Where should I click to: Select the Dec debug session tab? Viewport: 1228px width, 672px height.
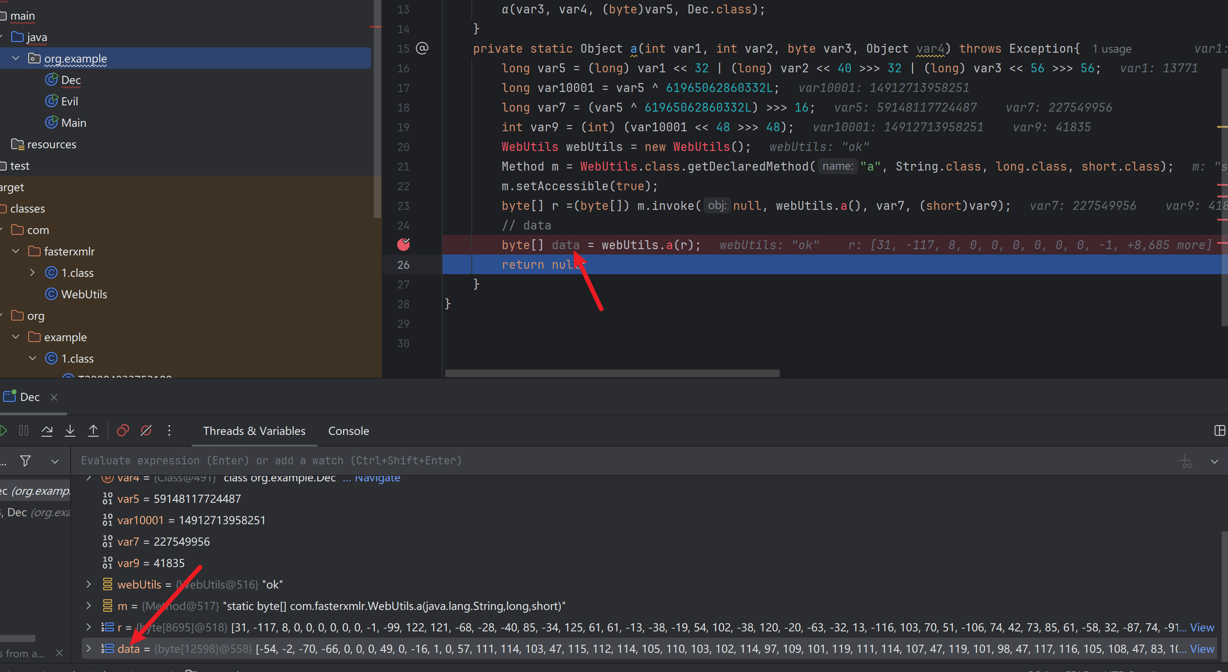29,397
